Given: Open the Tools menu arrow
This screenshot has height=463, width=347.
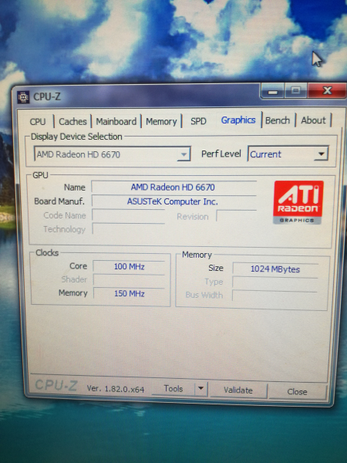Looking at the screenshot, I should [201, 388].
